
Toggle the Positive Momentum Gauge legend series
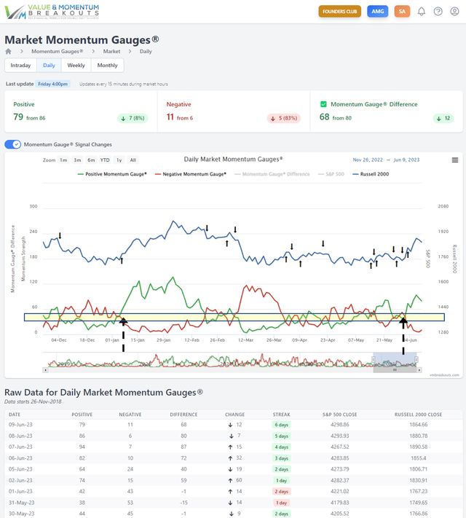tap(112, 174)
